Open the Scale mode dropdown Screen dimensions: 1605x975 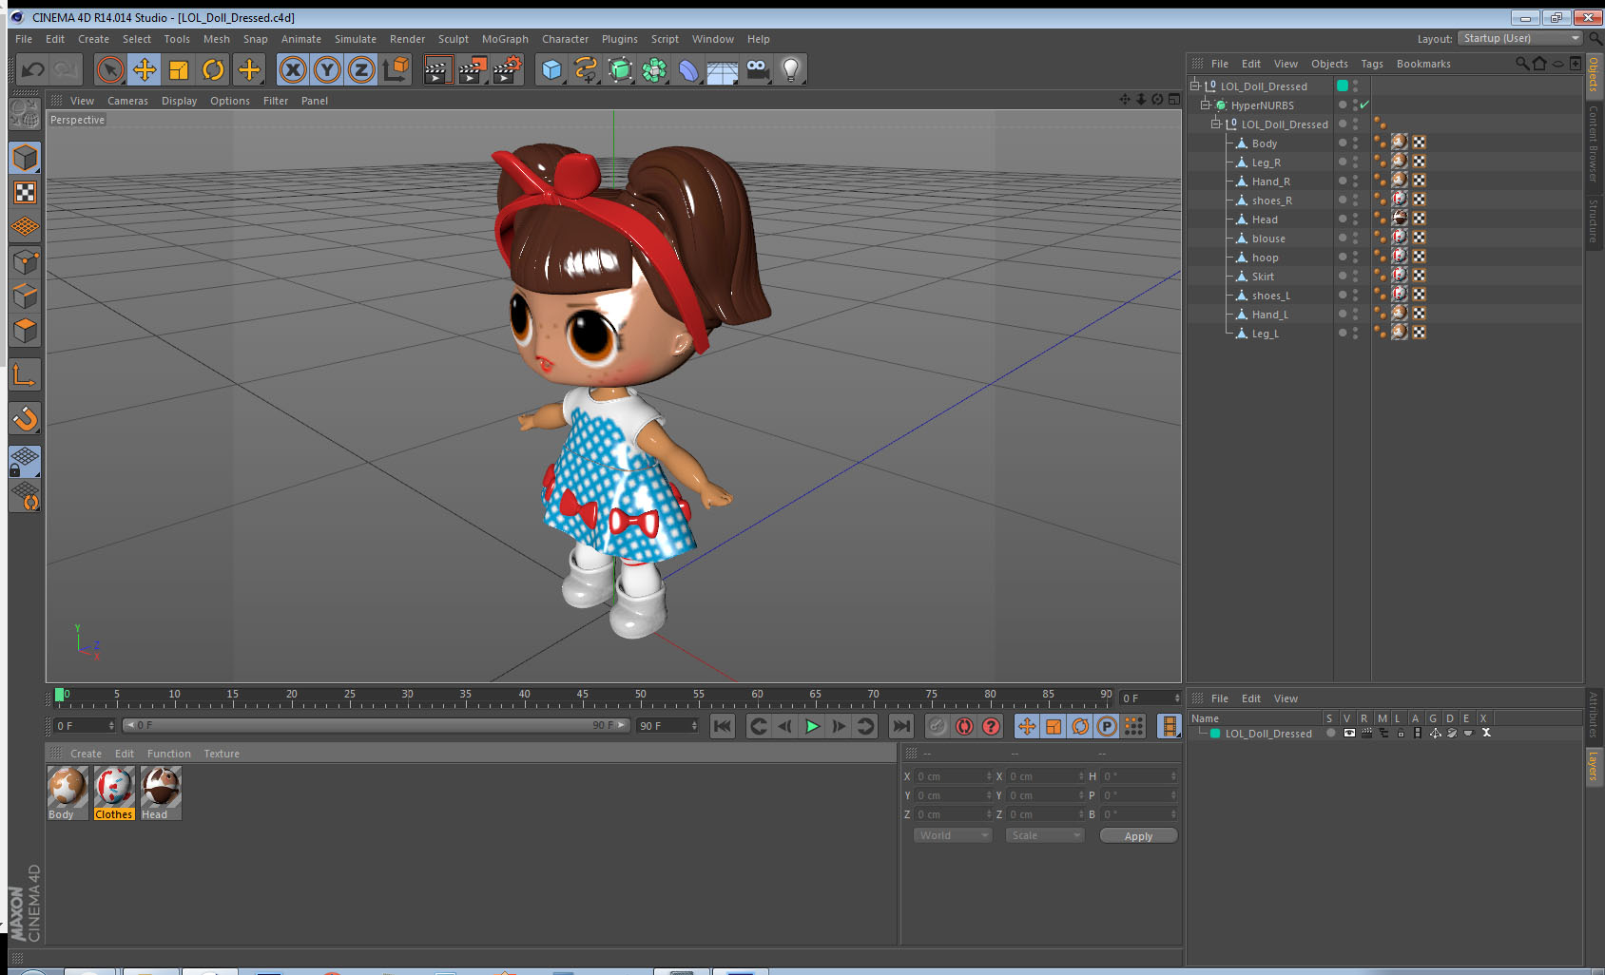pos(1045,835)
